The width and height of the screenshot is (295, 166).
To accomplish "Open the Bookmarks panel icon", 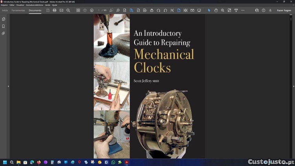I will (x=4, y=26).
